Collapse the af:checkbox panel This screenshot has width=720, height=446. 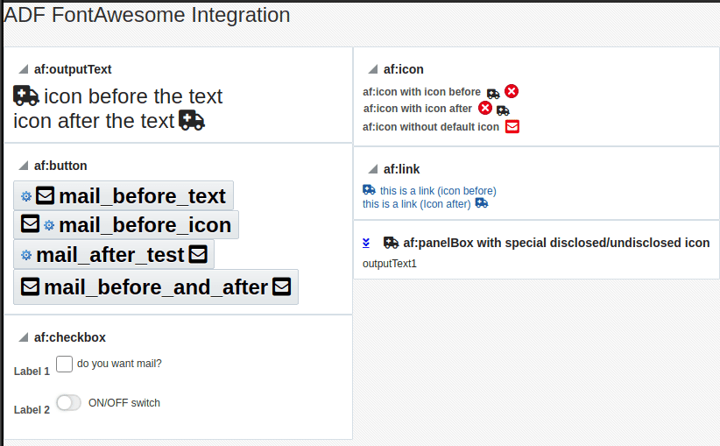[23, 337]
